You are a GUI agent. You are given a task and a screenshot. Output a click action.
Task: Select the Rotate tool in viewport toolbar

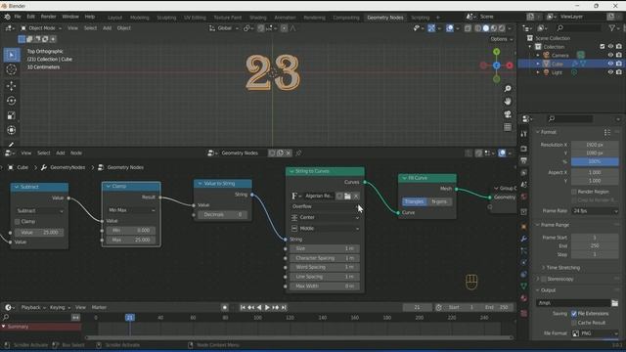point(11,101)
